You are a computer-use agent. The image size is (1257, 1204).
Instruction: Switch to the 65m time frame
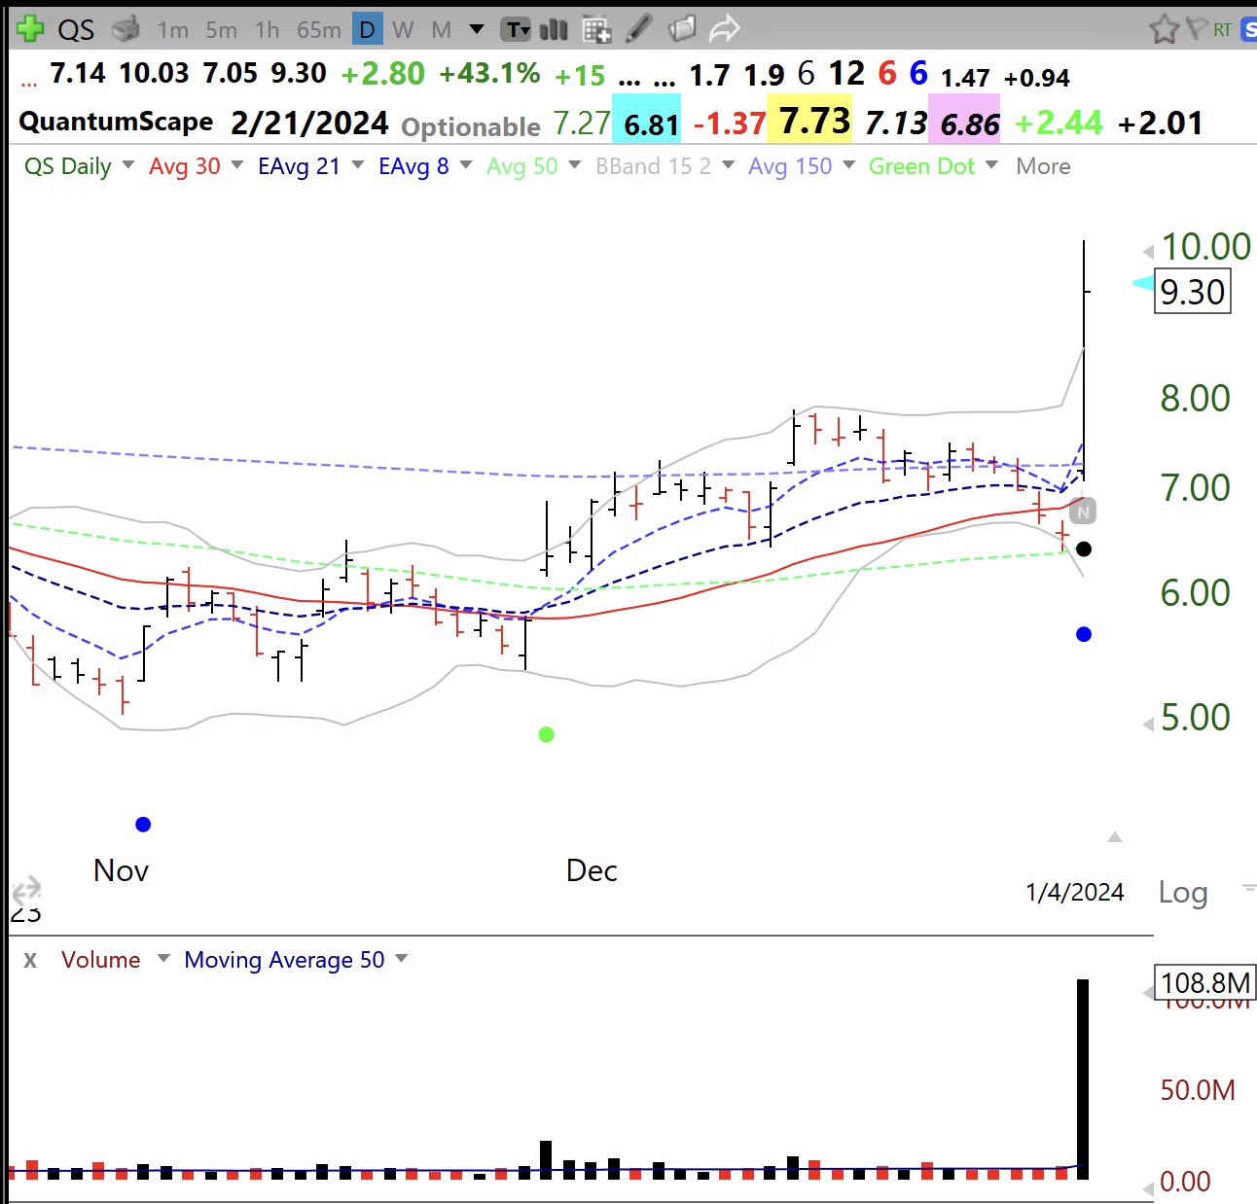(318, 30)
